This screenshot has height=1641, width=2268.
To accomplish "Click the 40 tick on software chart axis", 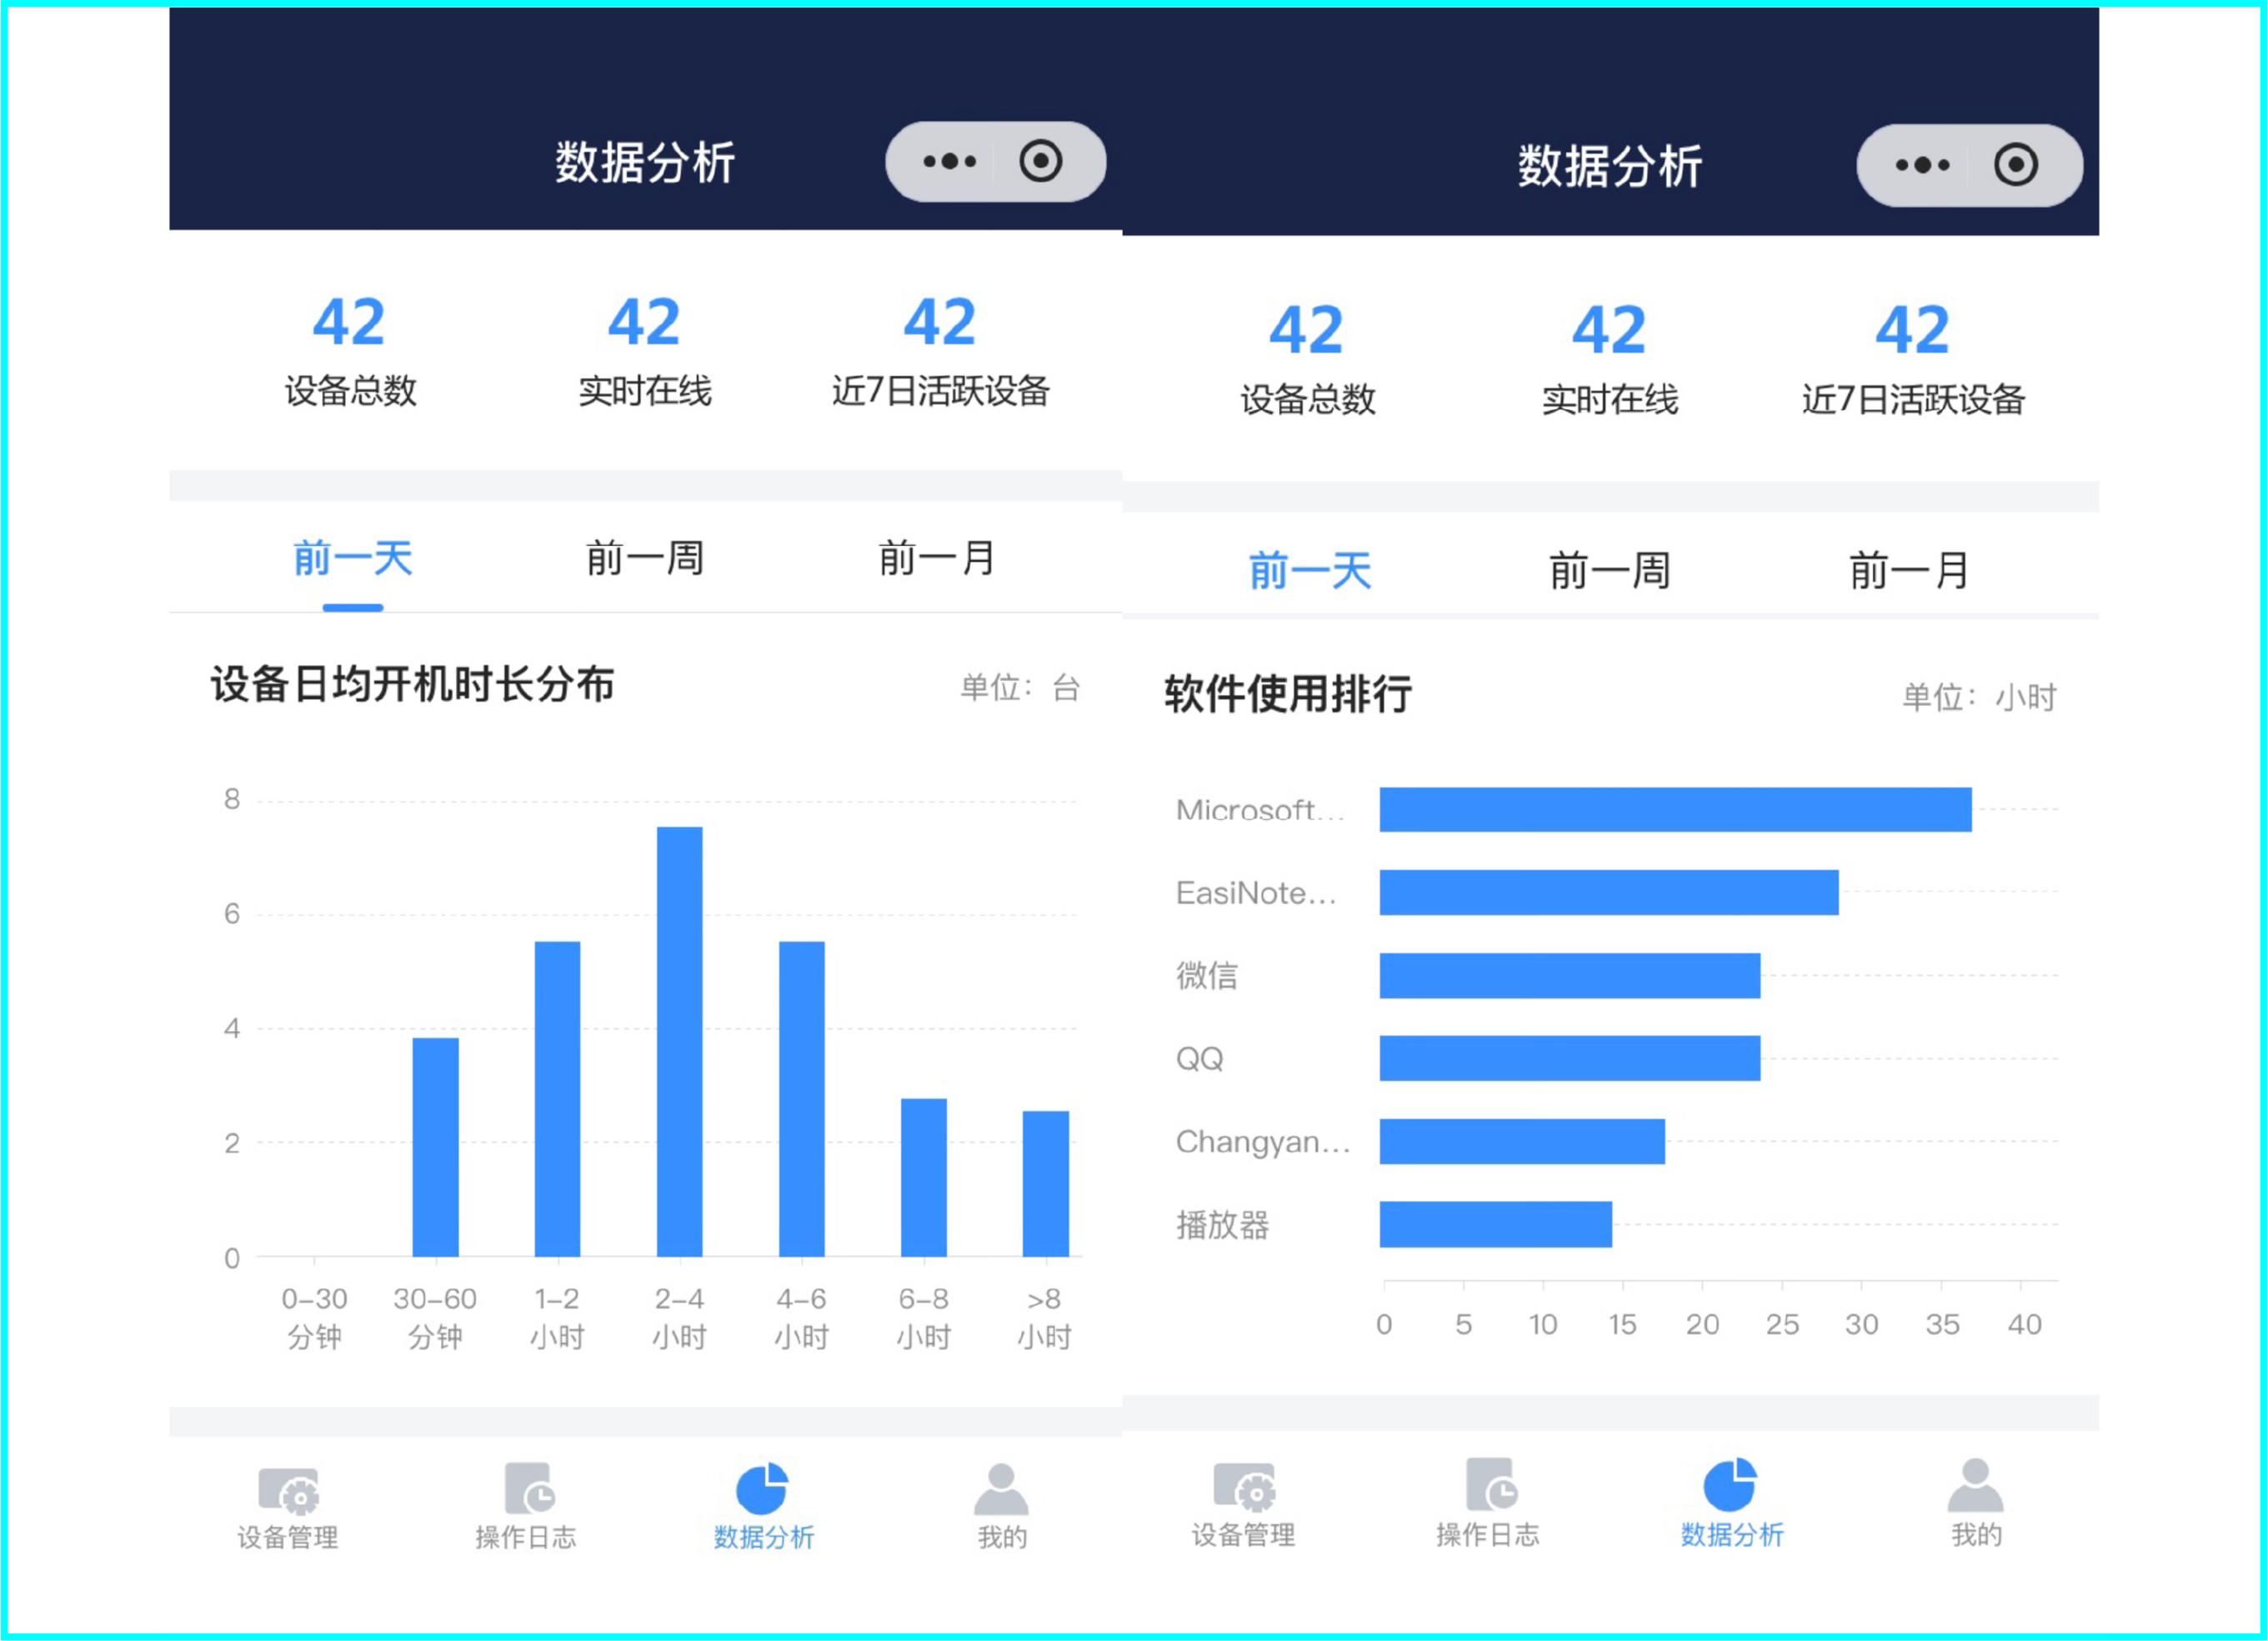I will click(2024, 1324).
